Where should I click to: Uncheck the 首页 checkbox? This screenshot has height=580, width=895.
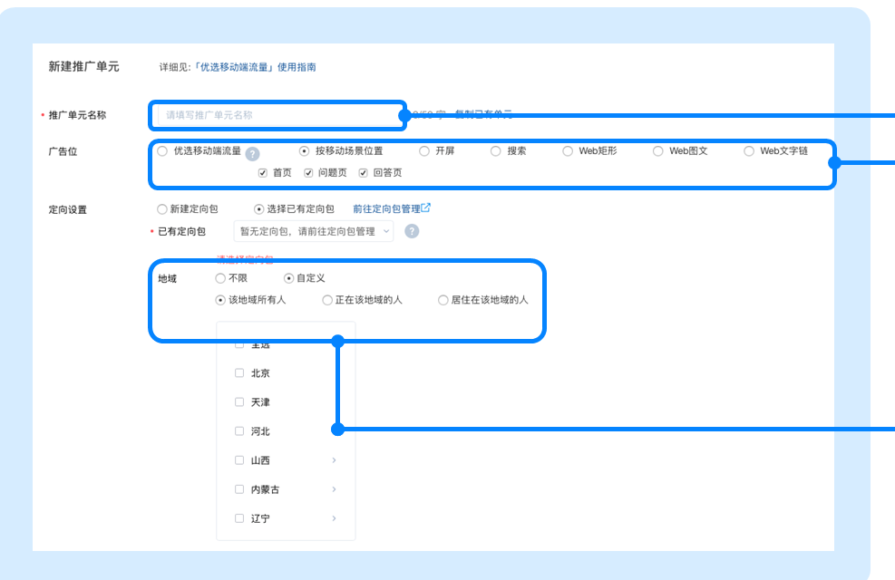(263, 172)
